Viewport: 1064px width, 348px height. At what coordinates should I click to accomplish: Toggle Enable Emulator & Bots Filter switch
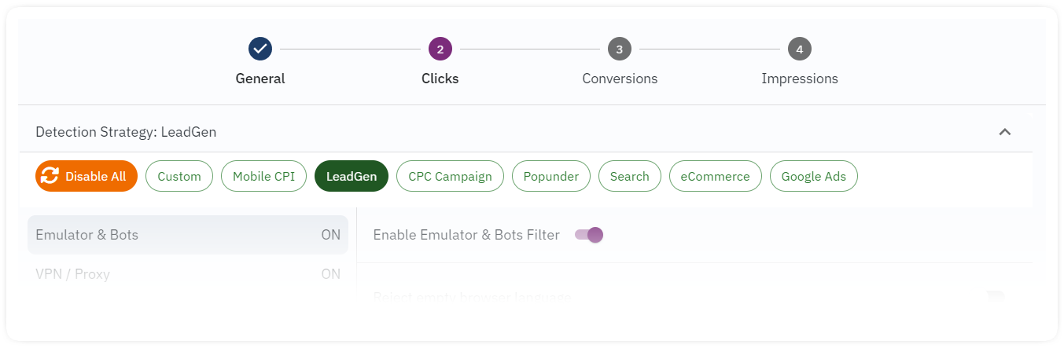(x=589, y=235)
